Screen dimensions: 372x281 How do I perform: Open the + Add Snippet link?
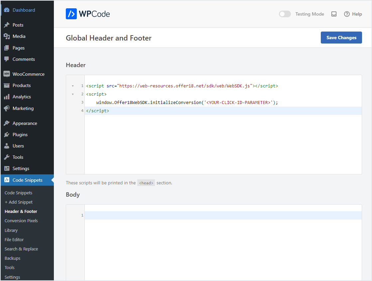[19, 202]
